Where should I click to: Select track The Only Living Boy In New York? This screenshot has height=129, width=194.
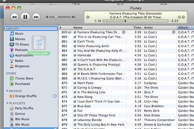[x=101, y=124]
